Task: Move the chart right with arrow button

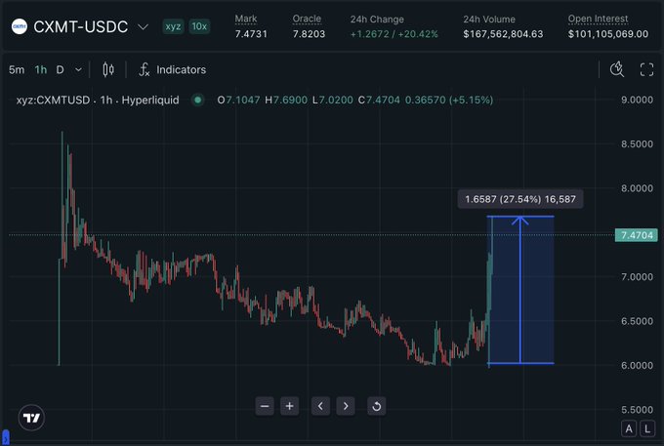Action: (x=346, y=406)
